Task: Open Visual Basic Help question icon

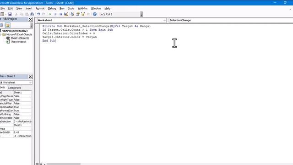Action: point(95,14)
